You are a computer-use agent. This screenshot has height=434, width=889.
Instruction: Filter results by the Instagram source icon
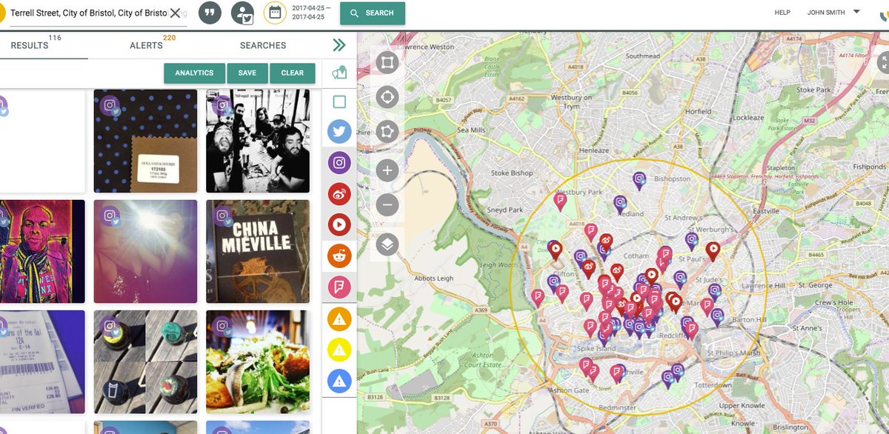(339, 163)
